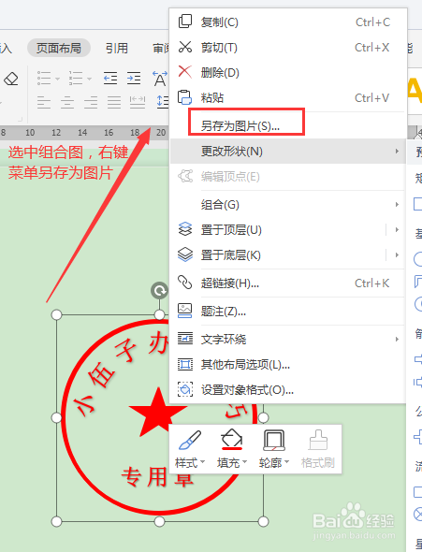Choose Cut (剪切) in the context menu
This screenshot has height=552, width=422.
point(288,47)
